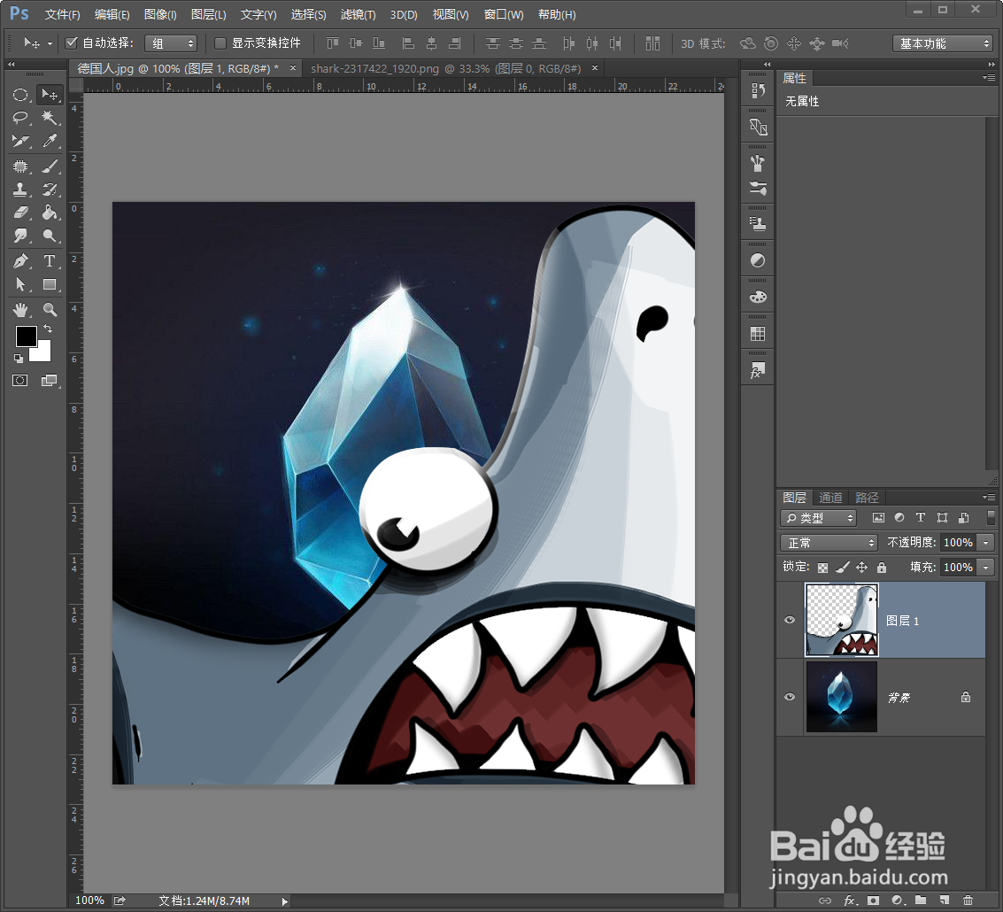Select the Elliptical Marquee tool

(x=20, y=95)
